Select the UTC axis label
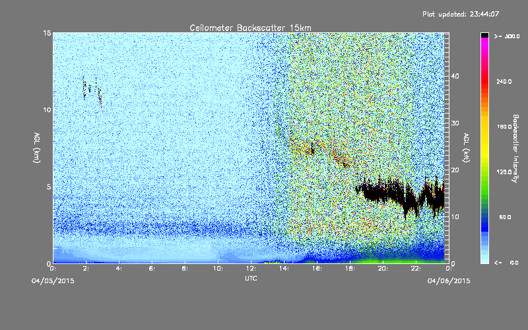The height and width of the screenshot is (330, 528). [251, 278]
